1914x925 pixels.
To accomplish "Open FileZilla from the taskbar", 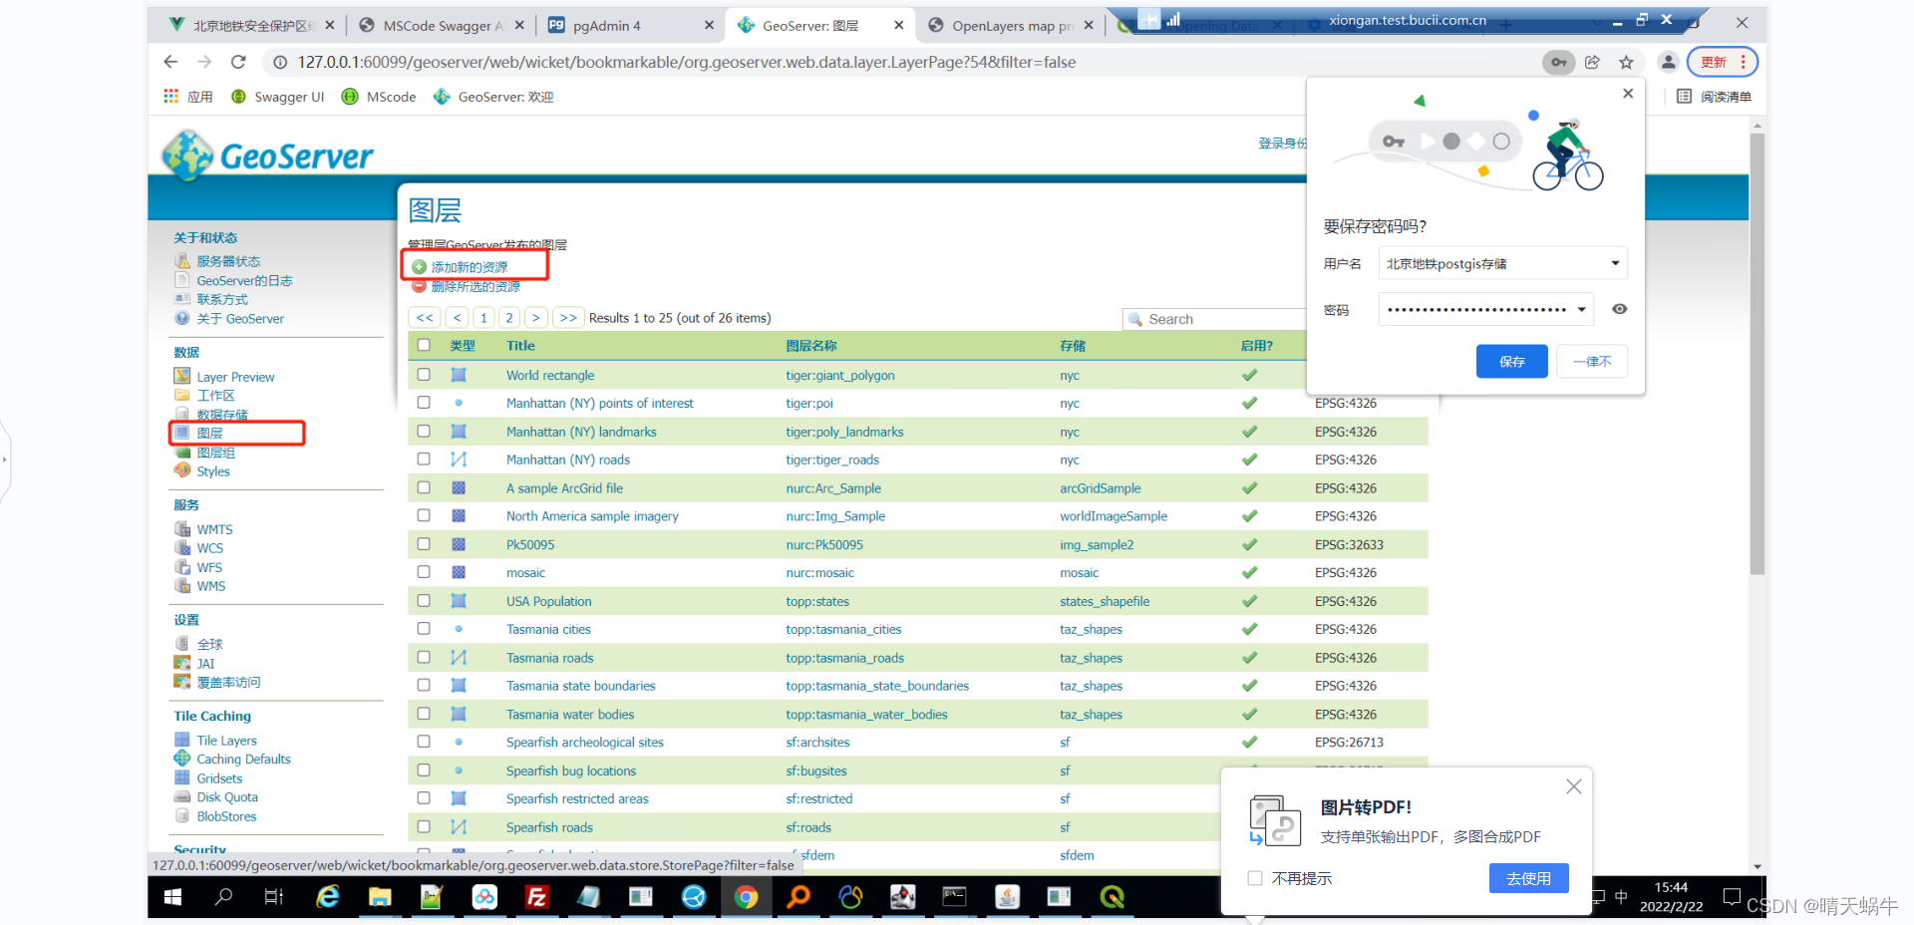I will pos(536,897).
